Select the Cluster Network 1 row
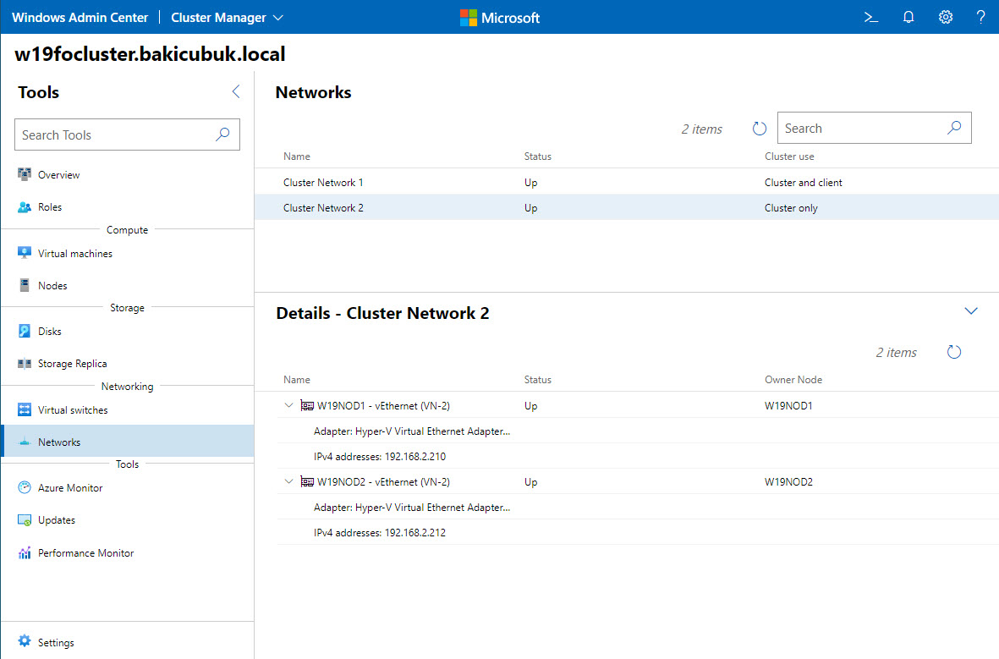Screen dimensions: 999x659 coord(627,182)
